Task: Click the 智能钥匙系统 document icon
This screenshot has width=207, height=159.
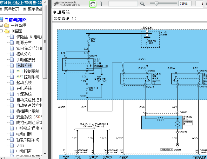Action: click(12, 140)
